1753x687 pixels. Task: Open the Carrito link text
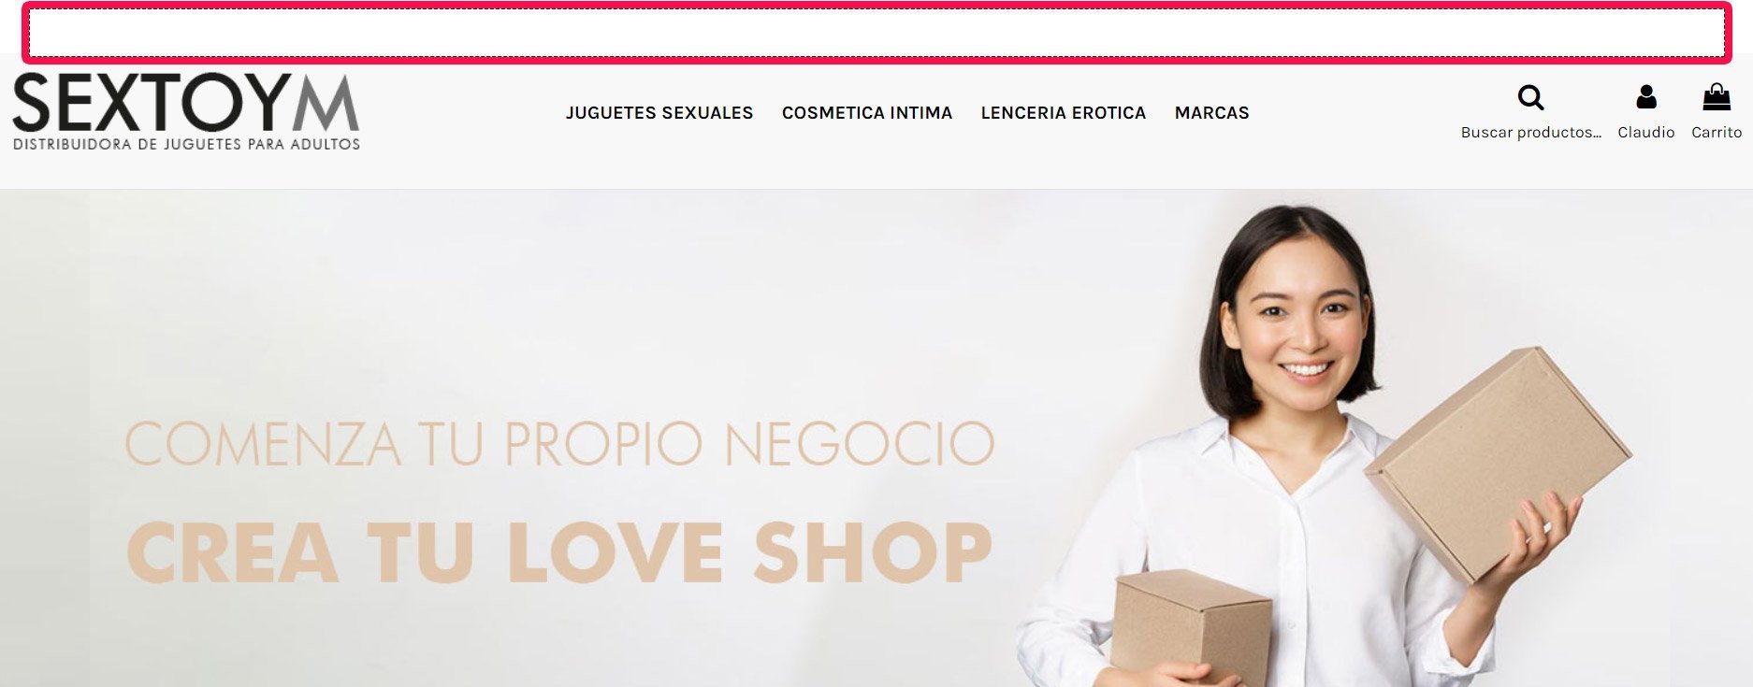[1717, 133]
